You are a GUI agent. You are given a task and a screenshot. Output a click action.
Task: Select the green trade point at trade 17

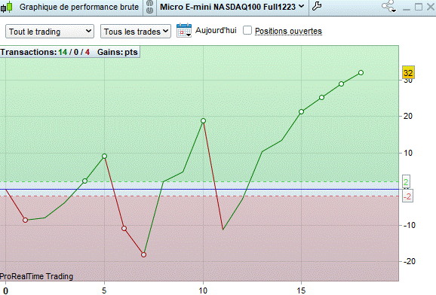point(341,84)
